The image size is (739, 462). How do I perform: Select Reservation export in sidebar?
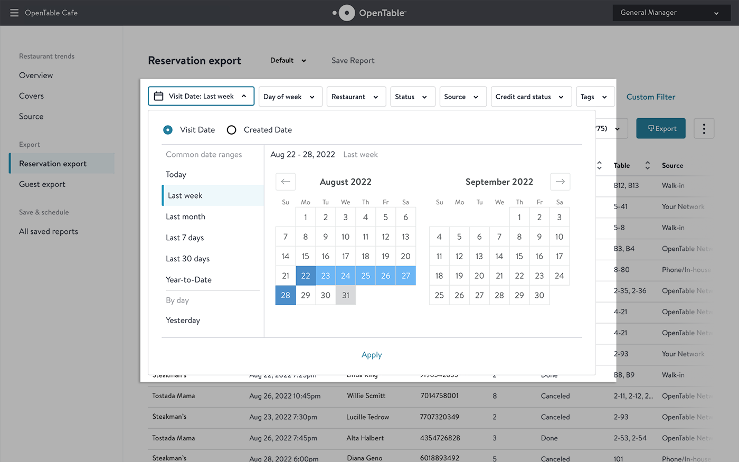[x=62, y=164]
